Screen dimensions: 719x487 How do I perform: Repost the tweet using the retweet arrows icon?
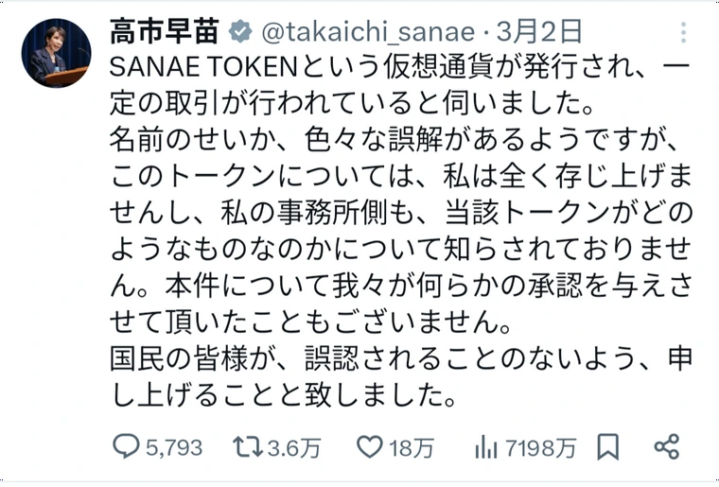(x=248, y=446)
